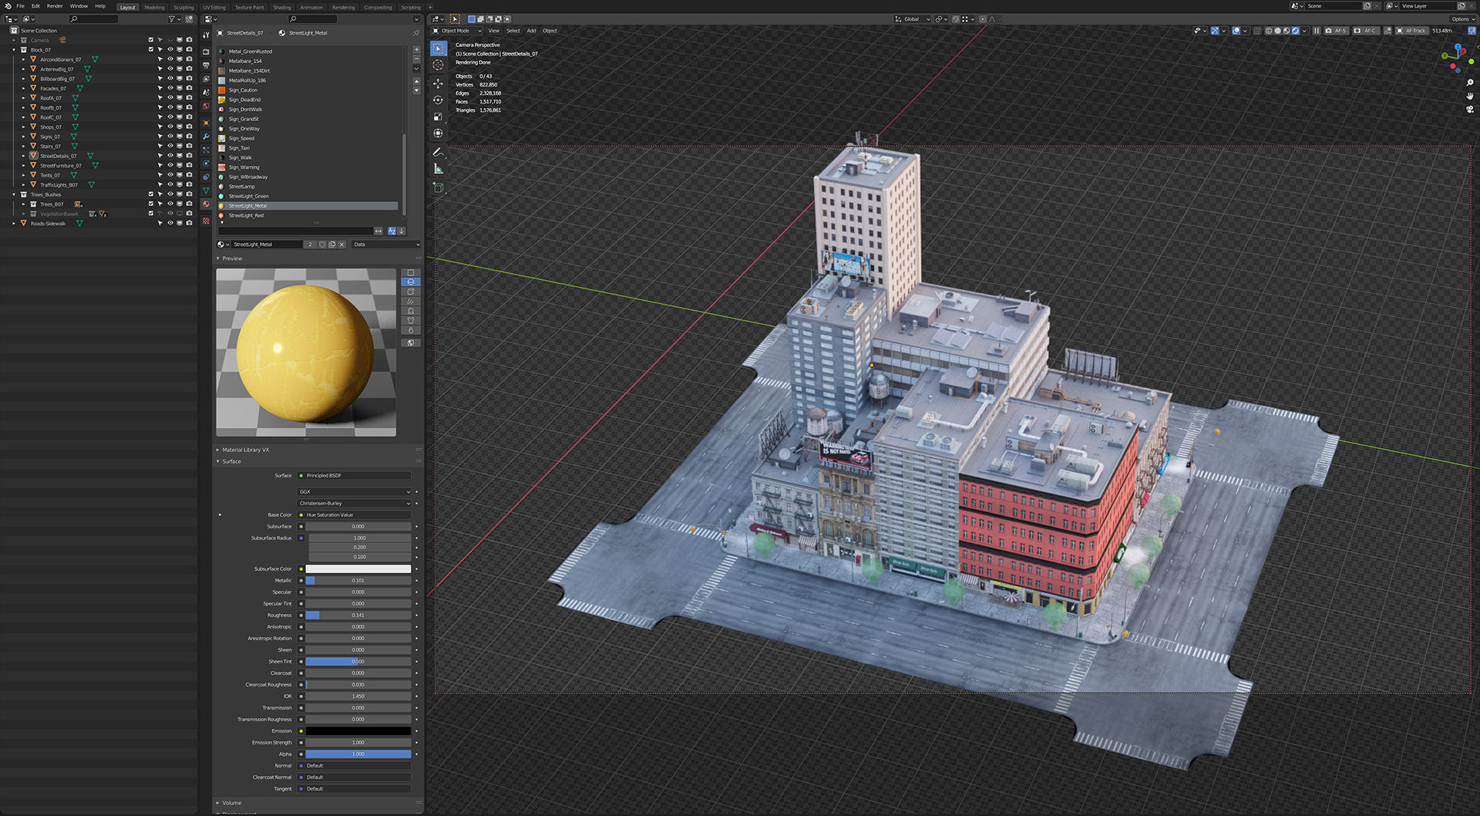Activate the Move tool
Viewport: 1480px width, 816px height.
pyautogui.click(x=438, y=83)
